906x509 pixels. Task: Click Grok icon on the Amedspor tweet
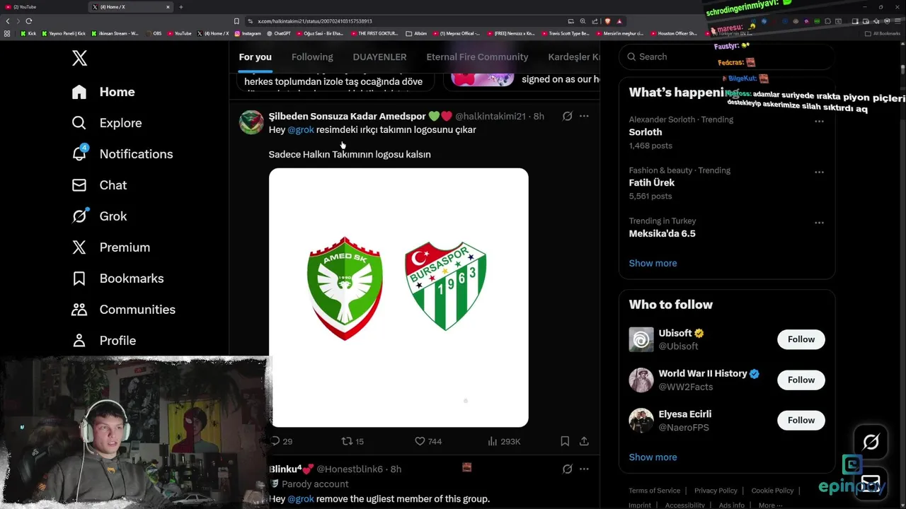(x=567, y=116)
